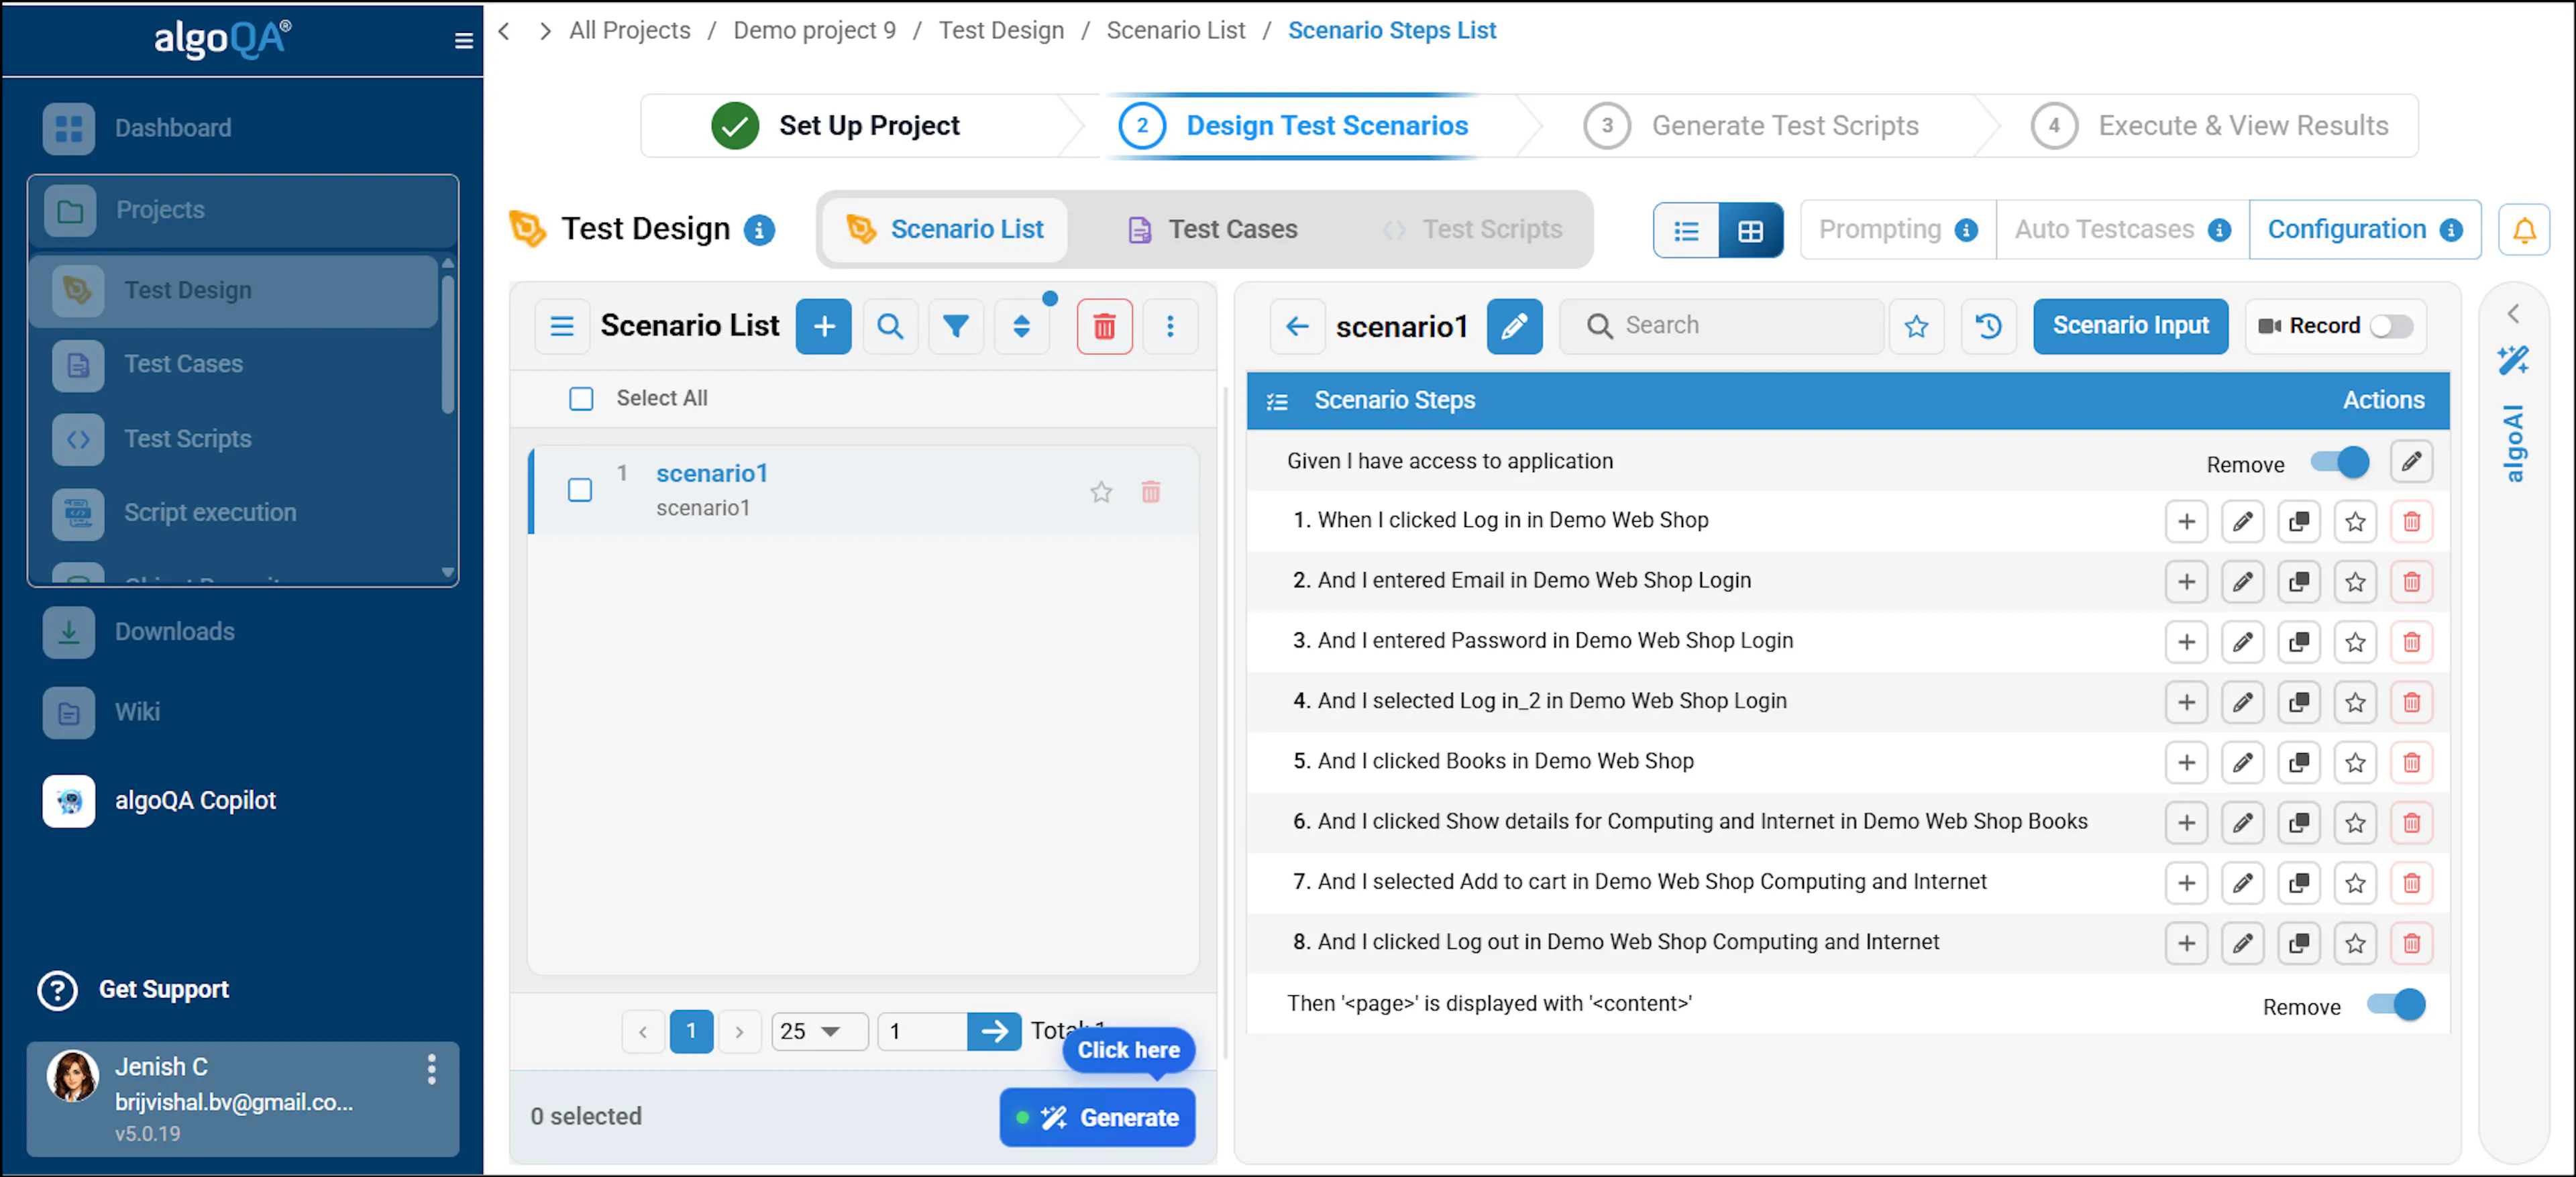Image resolution: width=2576 pixels, height=1177 pixels.
Task: Open the All Projects breadcrumb link
Action: [x=629, y=31]
